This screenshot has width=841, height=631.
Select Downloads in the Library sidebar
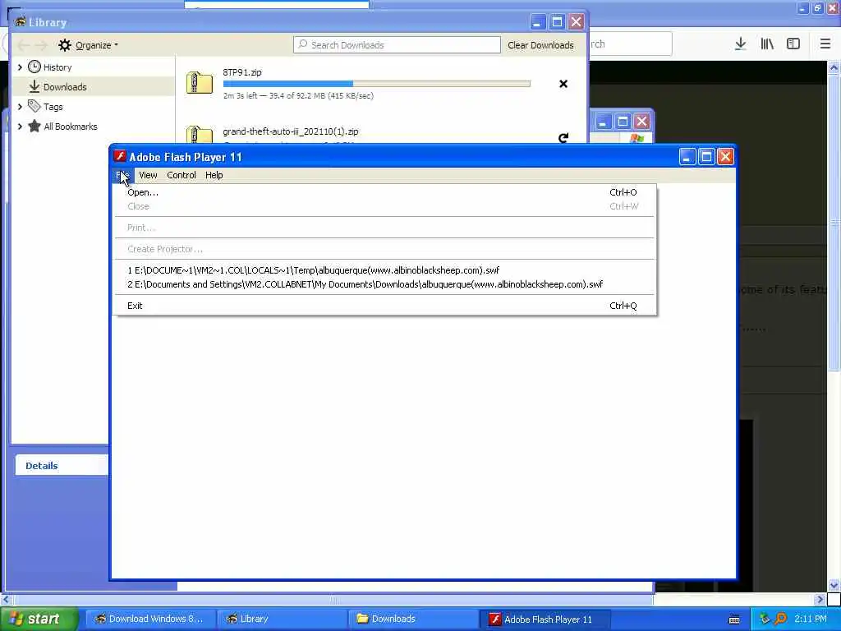click(65, 87)
